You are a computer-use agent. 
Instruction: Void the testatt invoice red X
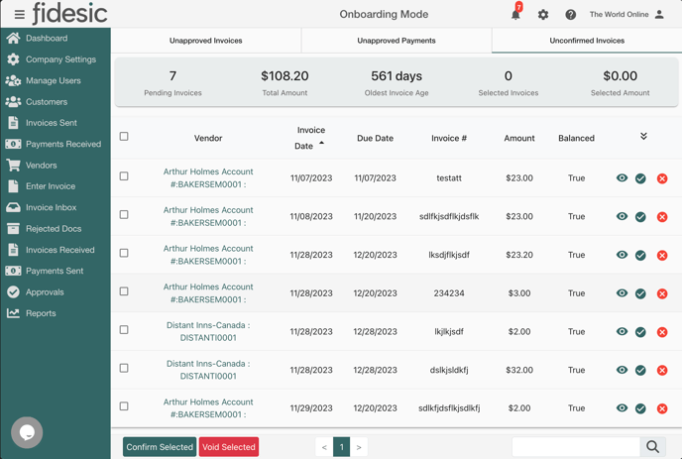tap(662, 178)
